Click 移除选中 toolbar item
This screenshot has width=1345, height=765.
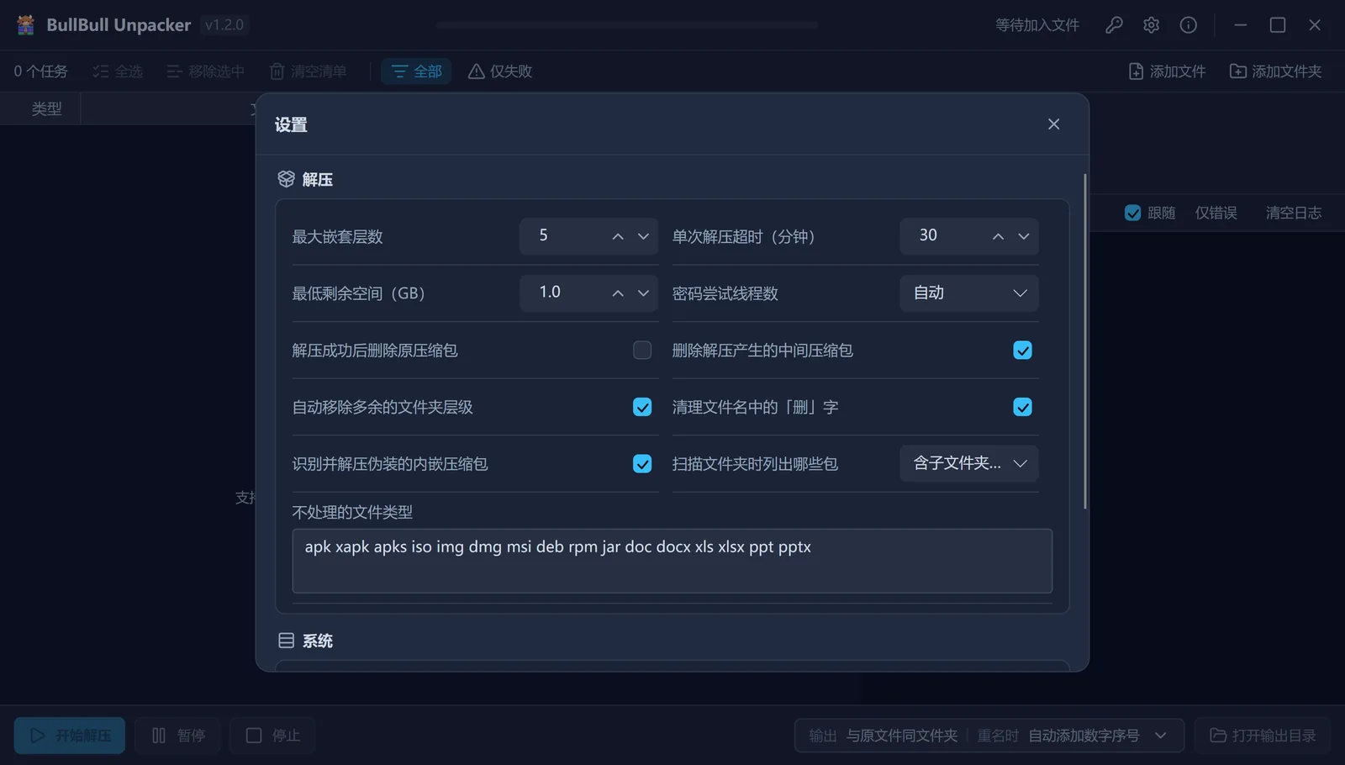click(205, 71)
